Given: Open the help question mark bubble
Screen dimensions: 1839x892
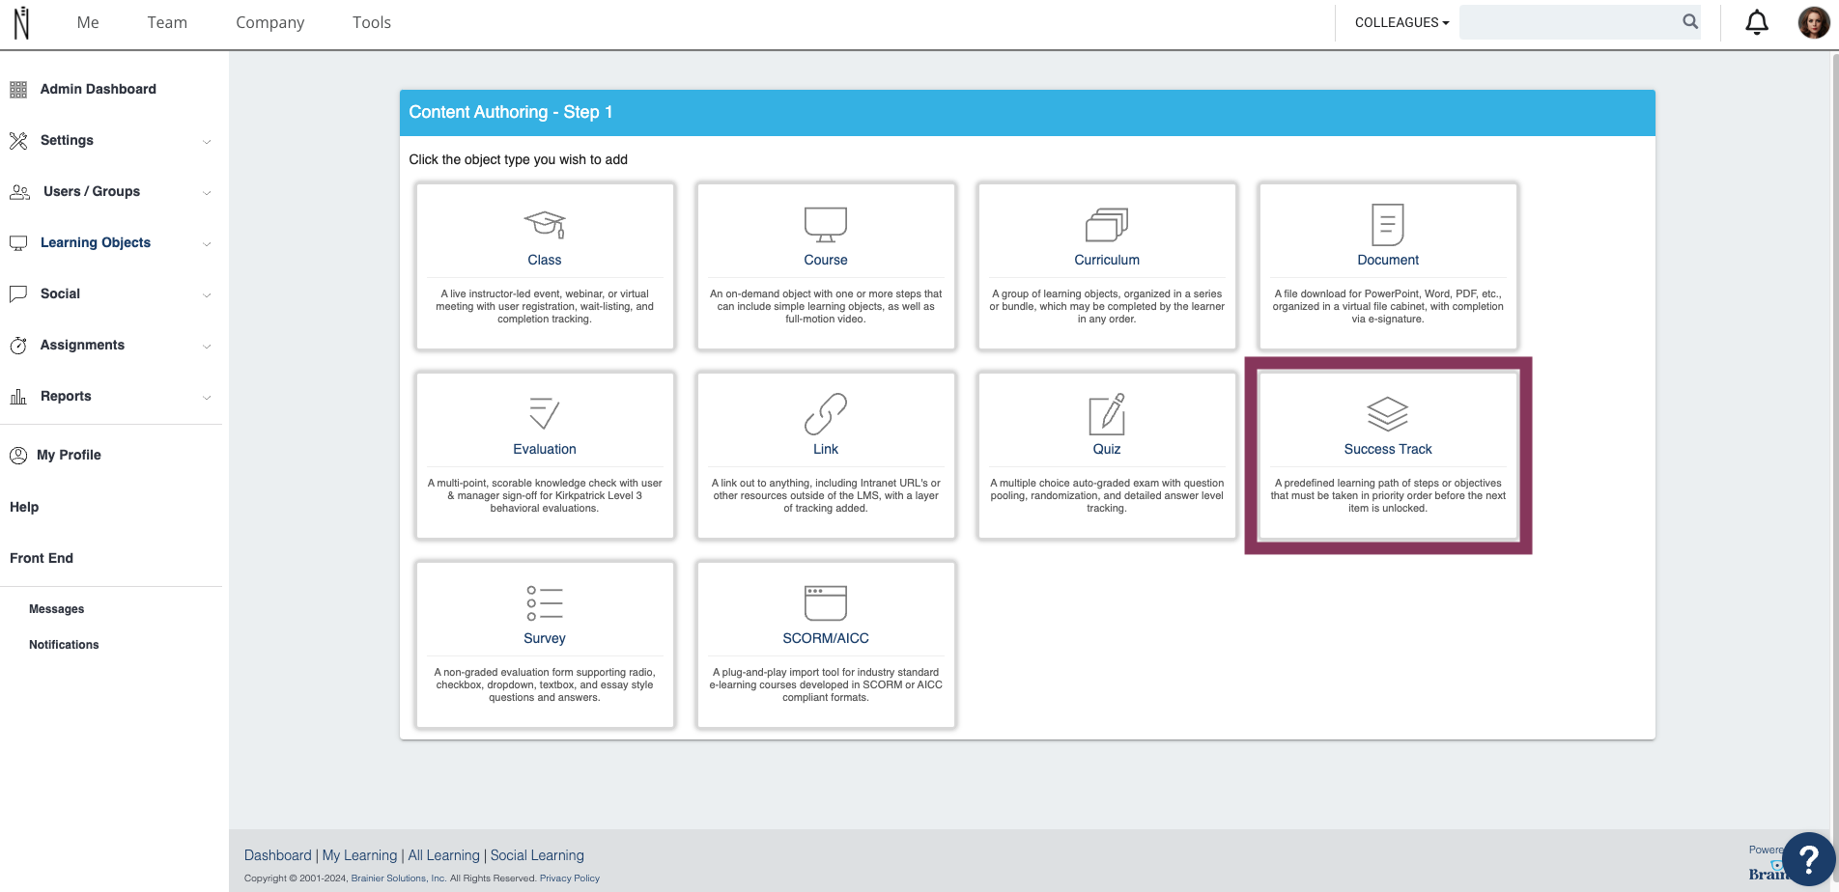Looking at the screenshot, I should (x=1808, y=858).
